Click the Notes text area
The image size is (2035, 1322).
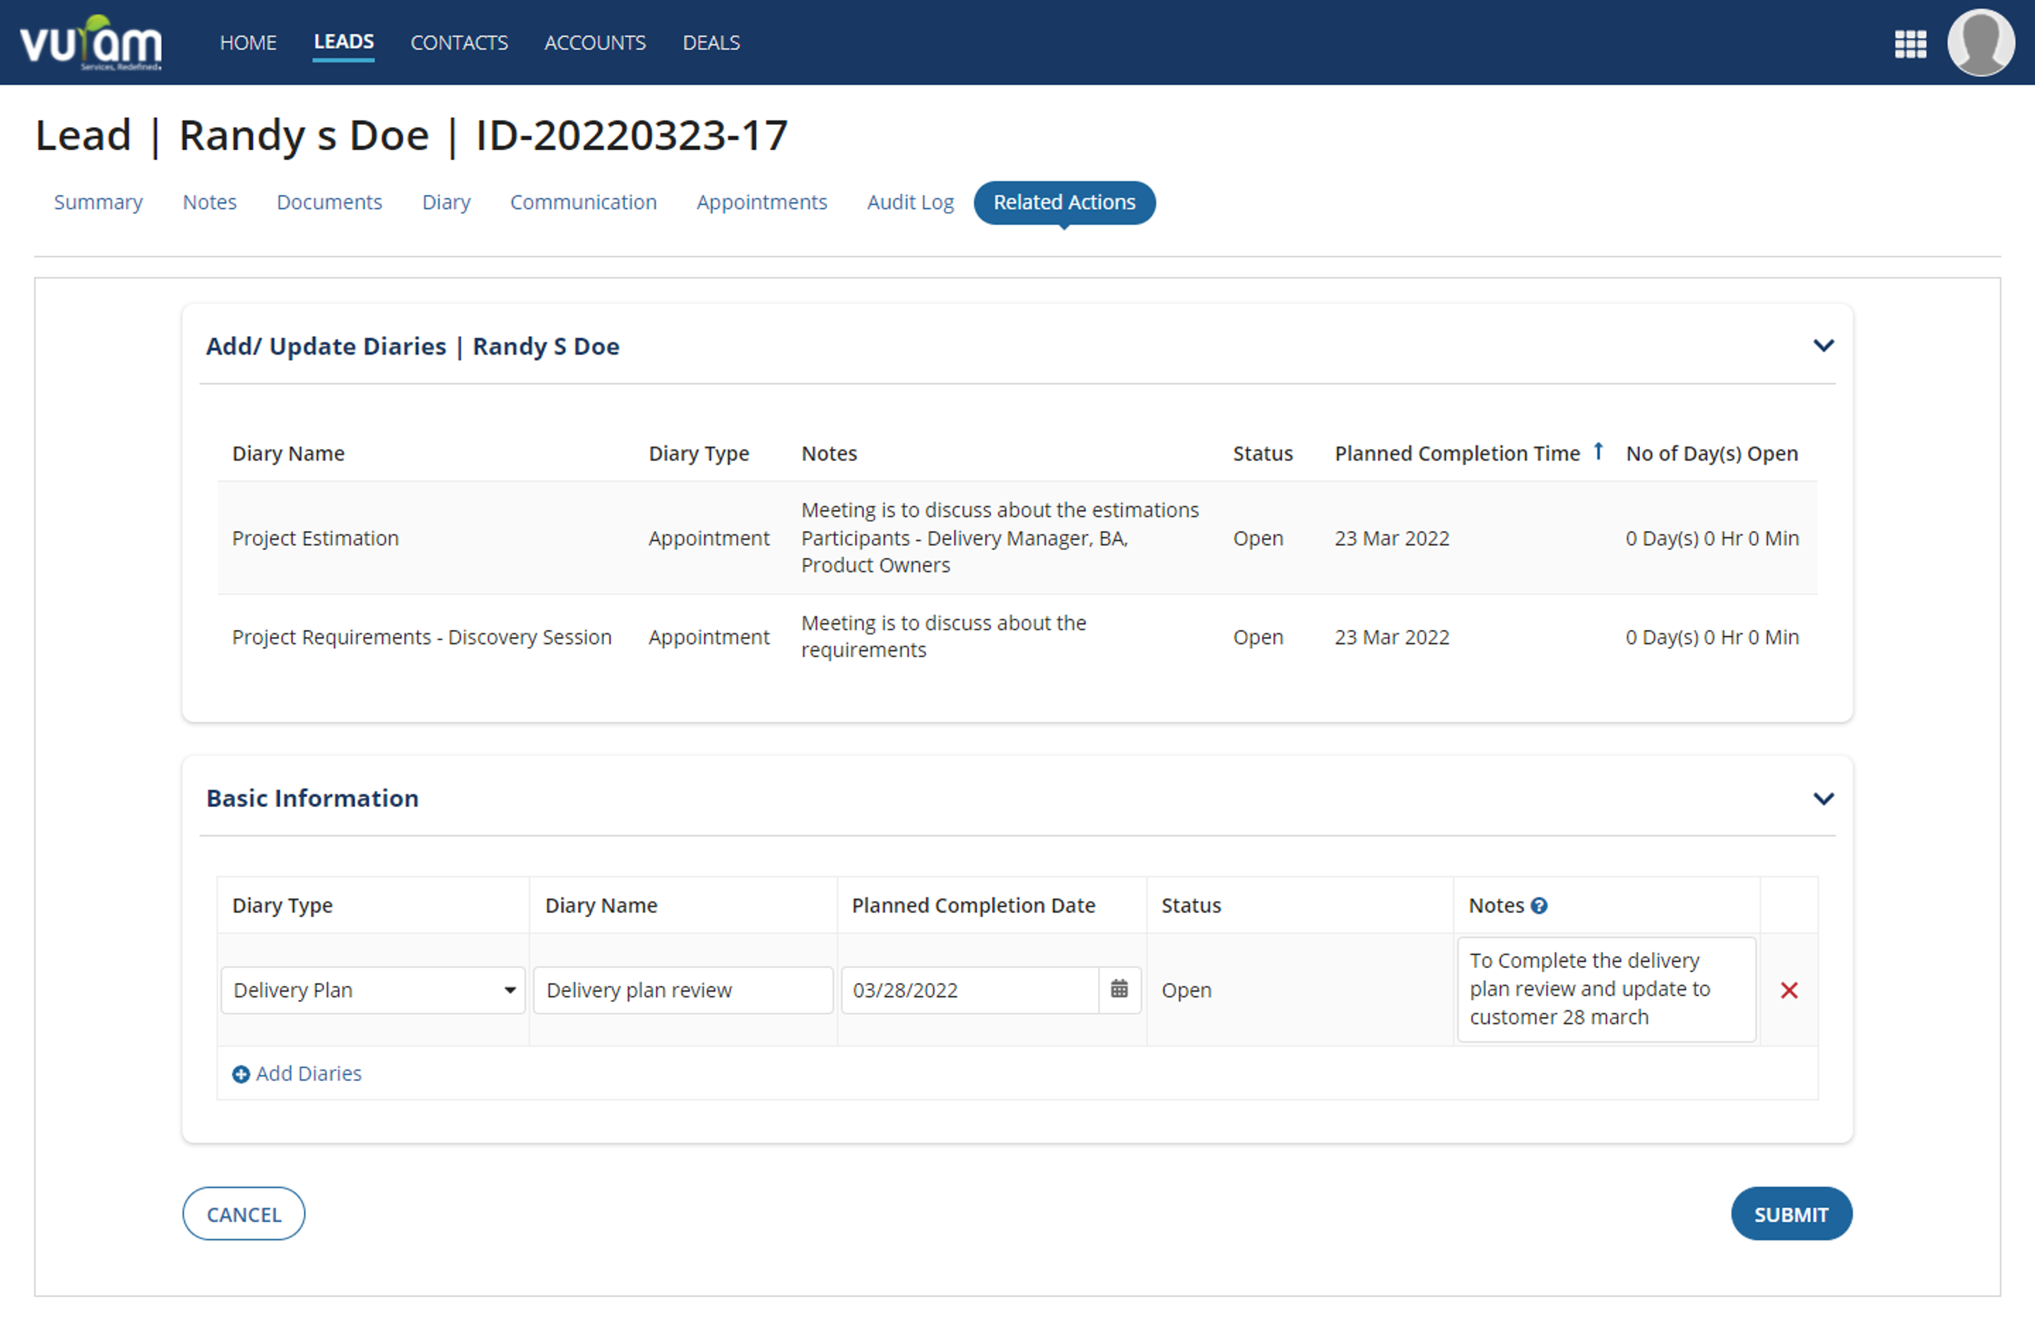click(1607, 989)
